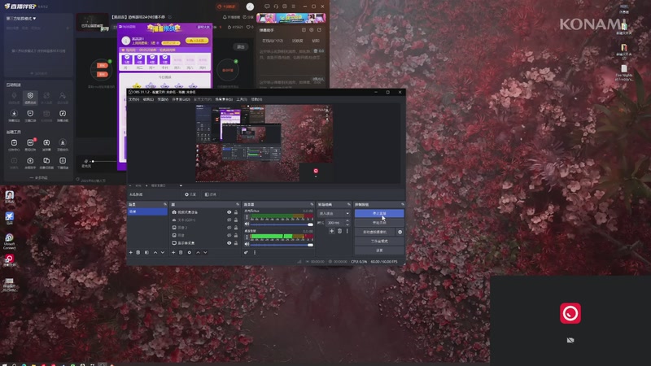651x366 pixels.
Task: Open Five Nights at Freddy's desktop shortcut
Action: pos(624,72)
